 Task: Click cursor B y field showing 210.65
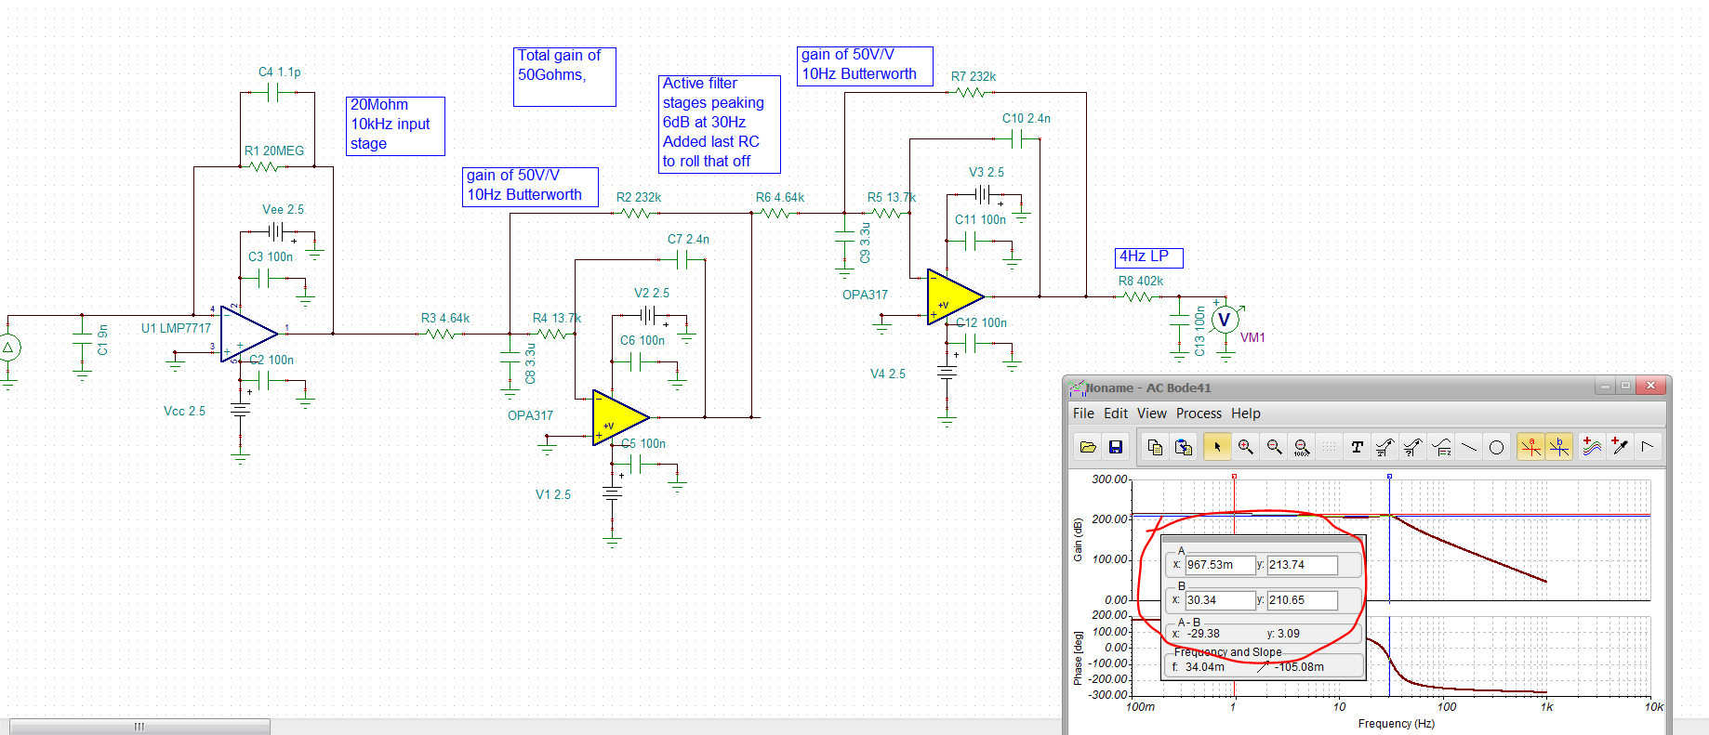[1303, 600]
